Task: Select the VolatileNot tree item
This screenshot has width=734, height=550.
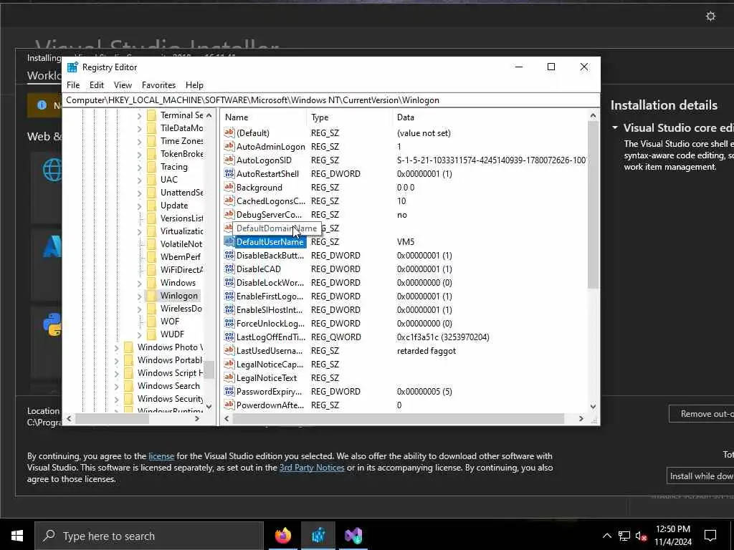Action: (x=181, y=244)
